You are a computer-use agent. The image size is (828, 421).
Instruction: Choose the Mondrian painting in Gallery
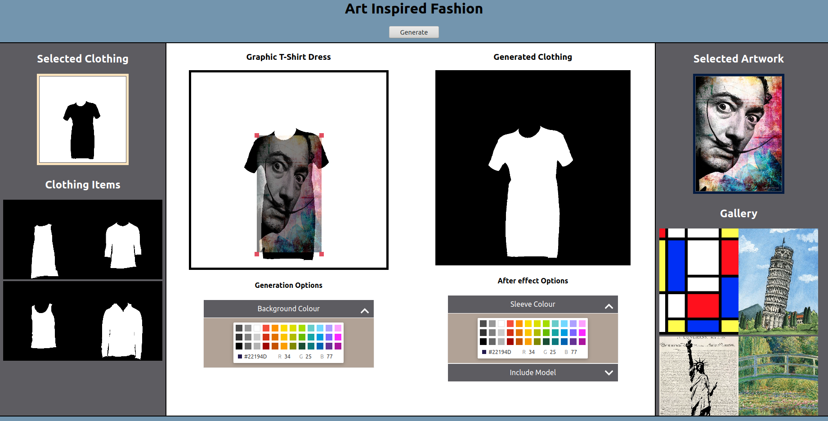699,281
